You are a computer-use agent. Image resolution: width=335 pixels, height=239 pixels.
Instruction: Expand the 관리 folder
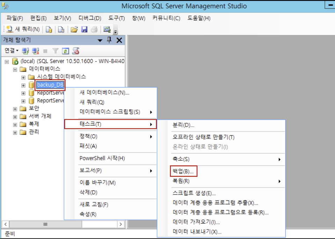tap(15, 133)
